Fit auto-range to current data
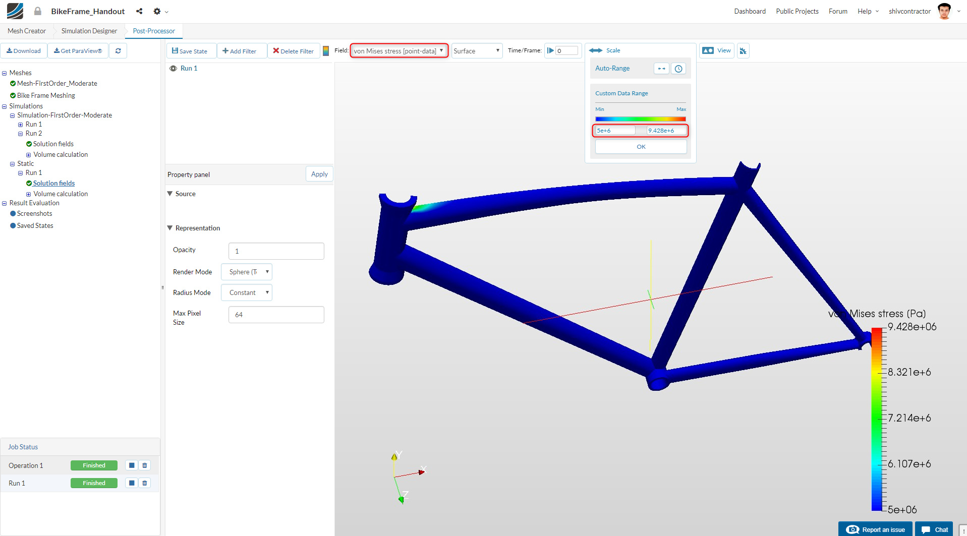 tap(661, 69)
